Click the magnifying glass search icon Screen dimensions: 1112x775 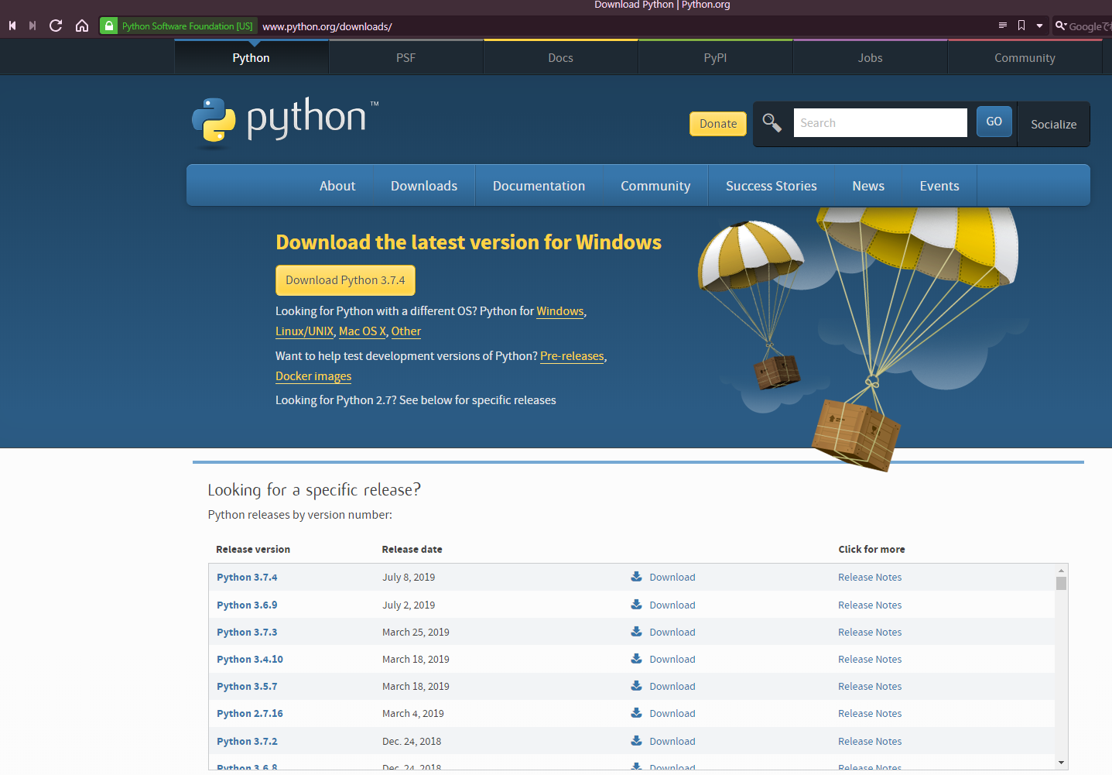click(x=772, y=123)
